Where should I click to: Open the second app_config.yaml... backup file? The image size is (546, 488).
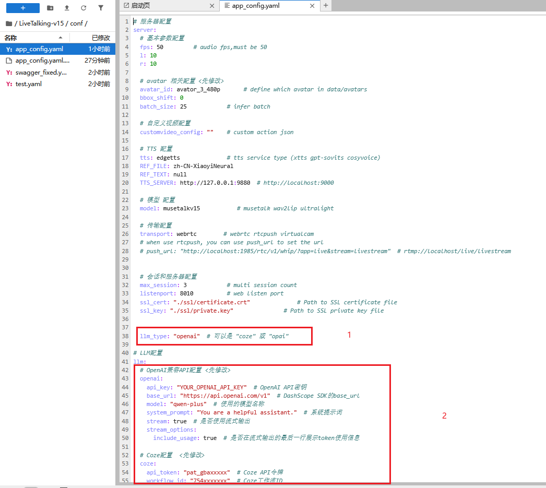click(42, 61)
